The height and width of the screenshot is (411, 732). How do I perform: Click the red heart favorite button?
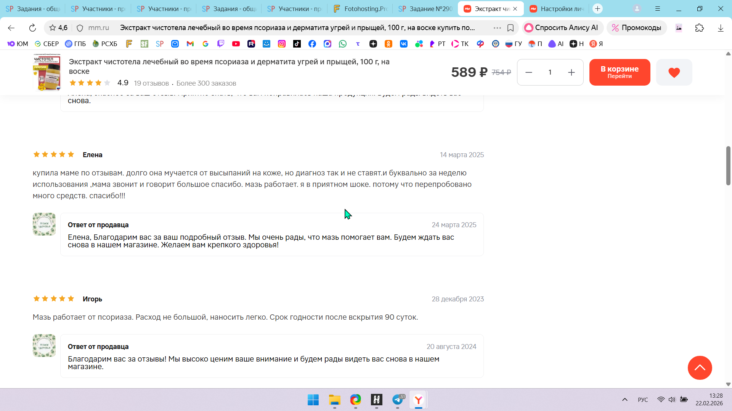[674, 72]
